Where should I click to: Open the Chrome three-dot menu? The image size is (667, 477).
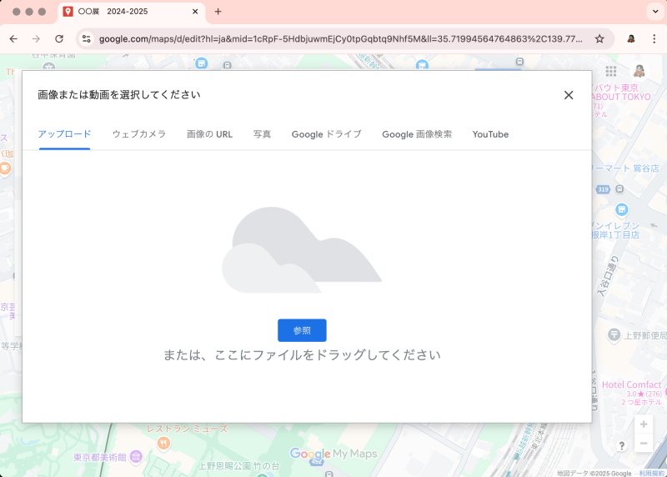[x=654, y=38]
